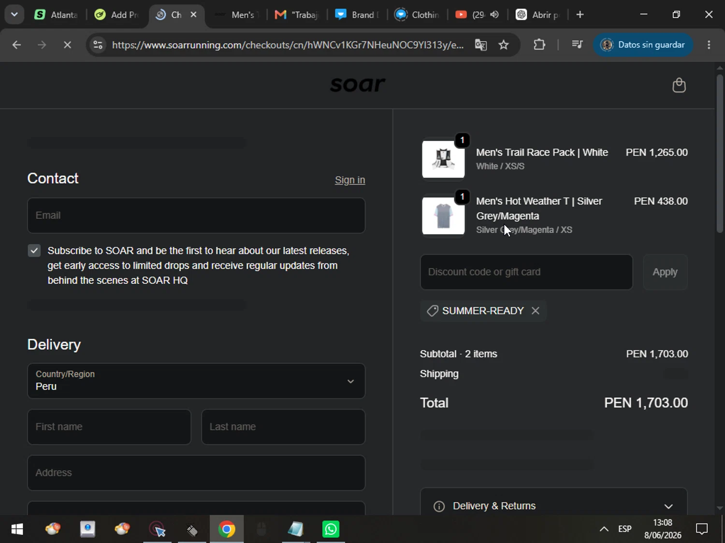This screenshot has height=543, width=725.
Task: Open site information icon in address bar
Action: point(98,45)
